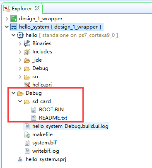Click the hello.prj wrench icon
The image size is (152, 168).
27,85
